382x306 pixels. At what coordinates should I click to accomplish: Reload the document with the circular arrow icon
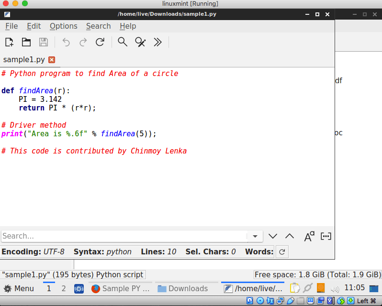click(100, 42)
